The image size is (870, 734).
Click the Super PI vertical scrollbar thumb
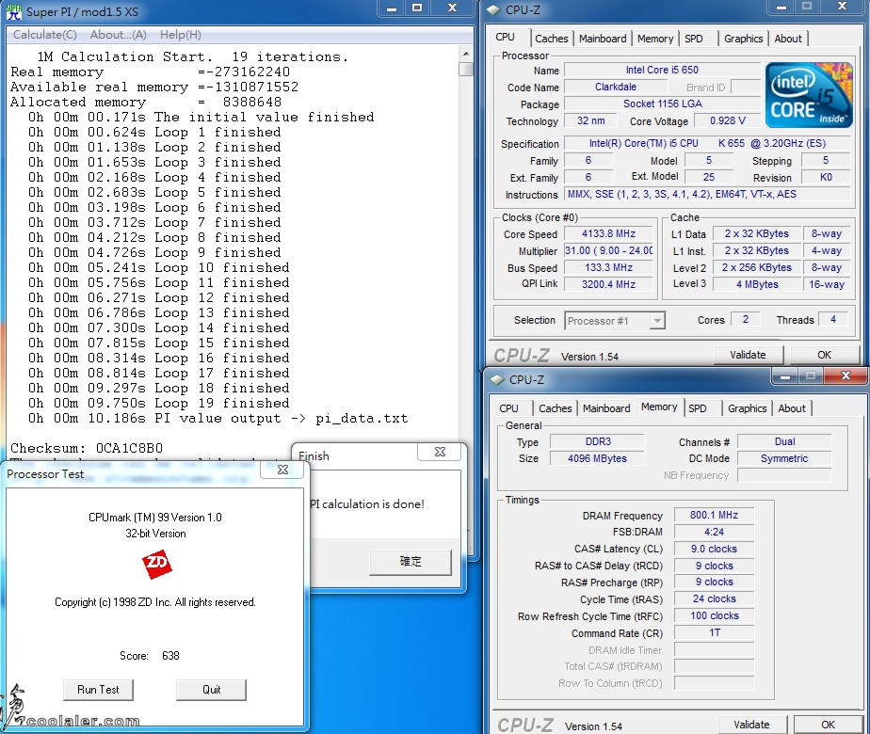(x=466, y=69)
